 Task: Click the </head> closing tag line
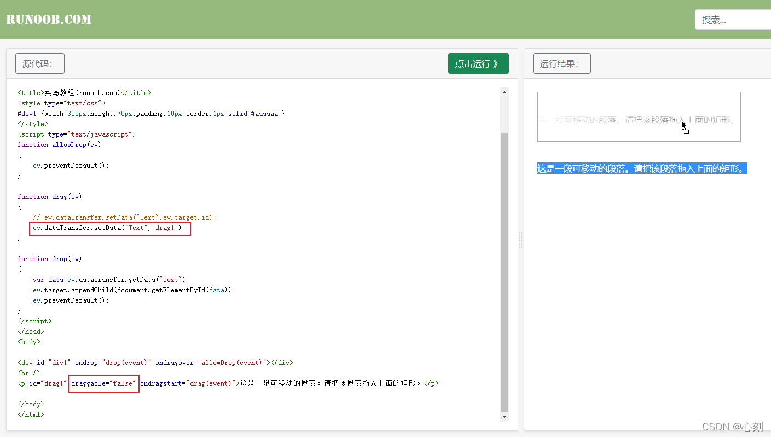(31, 332)
